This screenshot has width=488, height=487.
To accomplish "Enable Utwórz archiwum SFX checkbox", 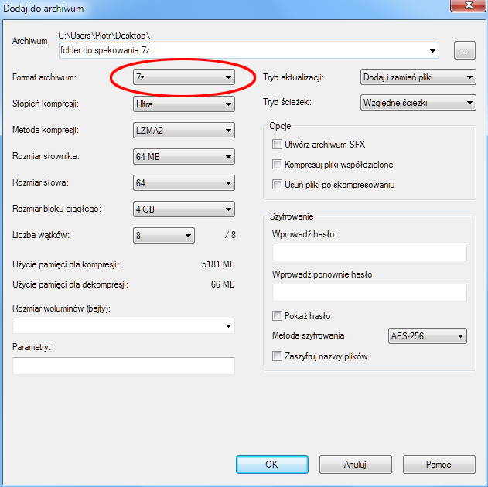I will (x=277, y=145).
